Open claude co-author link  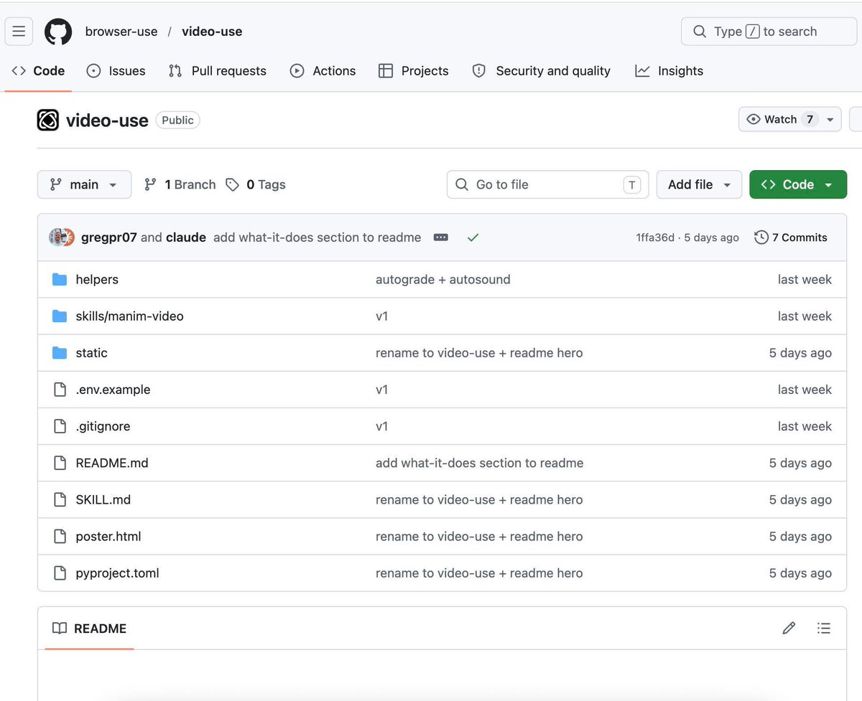pos(186,237)
